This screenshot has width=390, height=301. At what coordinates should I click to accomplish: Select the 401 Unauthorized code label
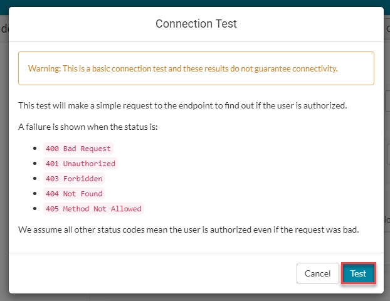80,164
